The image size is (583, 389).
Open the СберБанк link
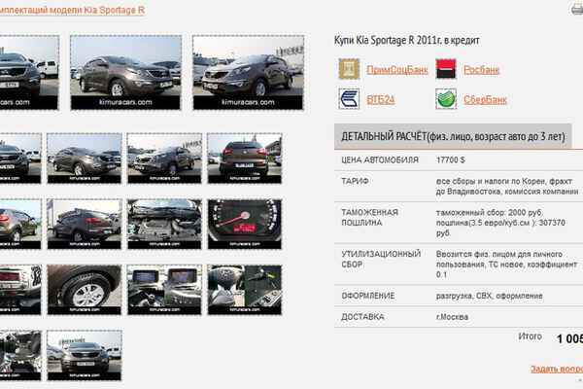485,99
